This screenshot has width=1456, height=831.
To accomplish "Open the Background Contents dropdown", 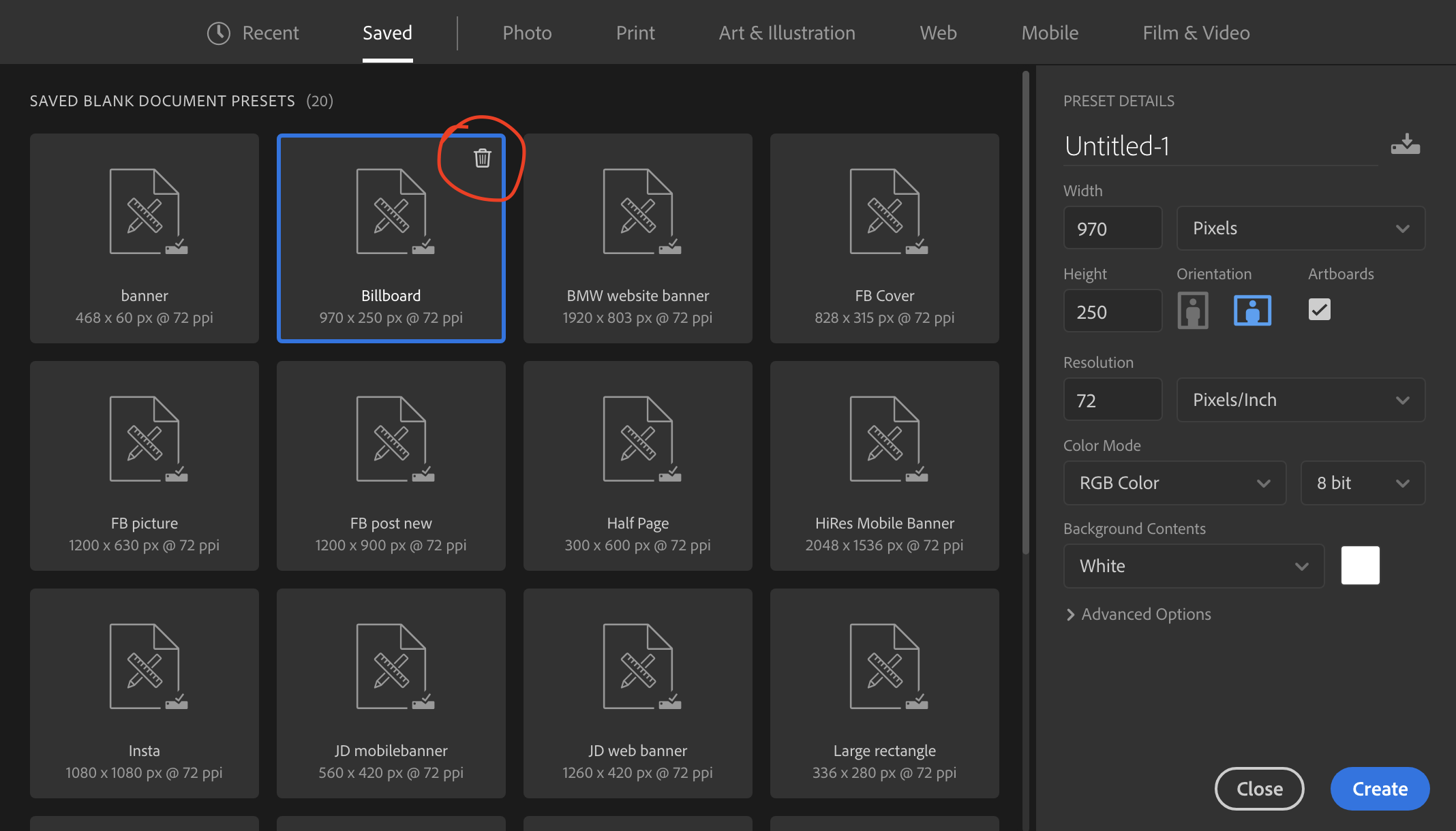I will [1192, 565].
